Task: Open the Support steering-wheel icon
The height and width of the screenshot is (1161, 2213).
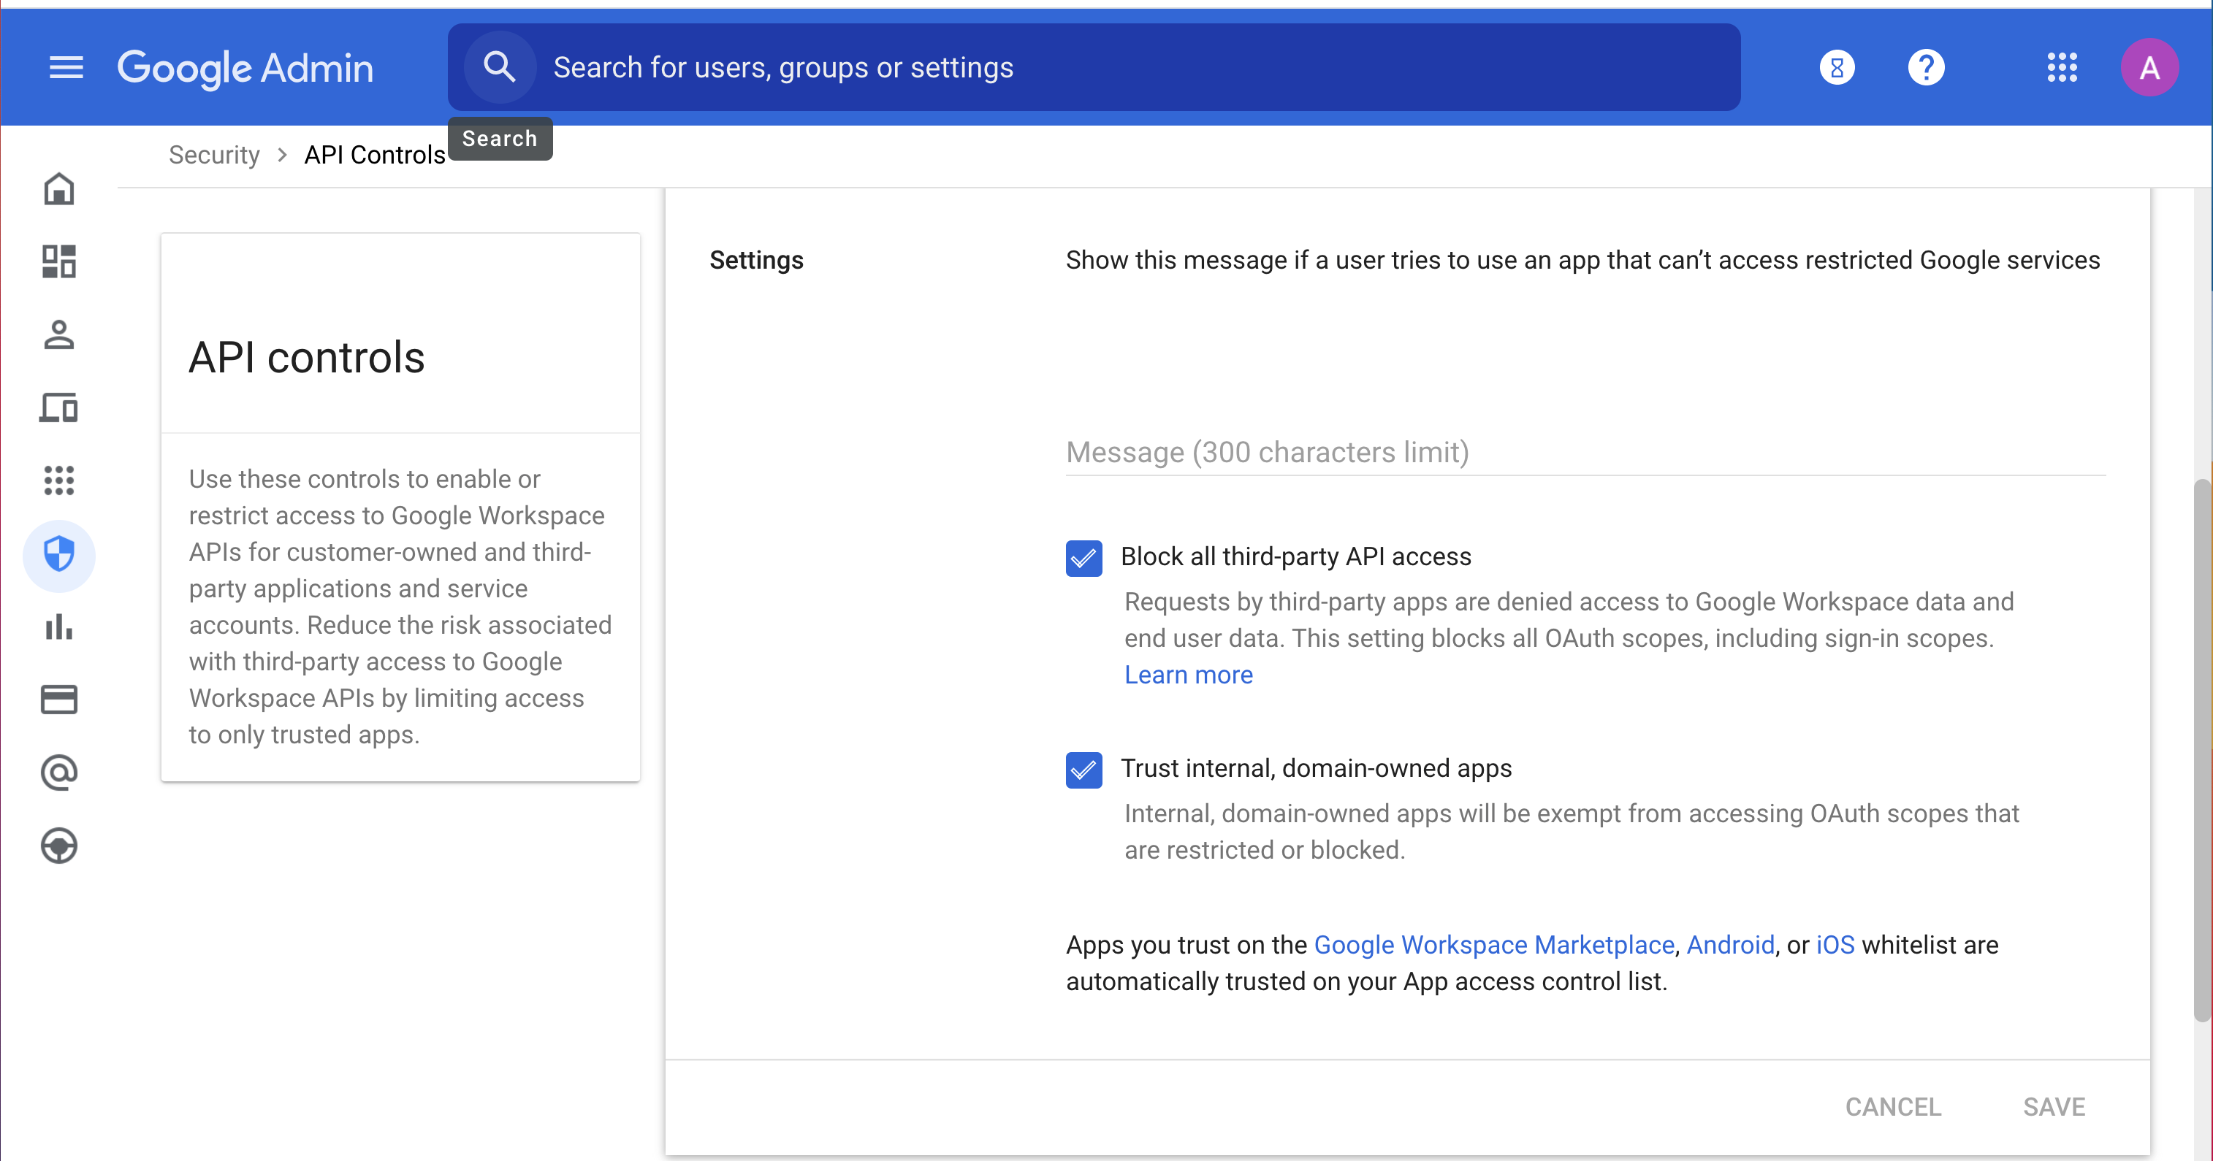Action: (58, 845)
